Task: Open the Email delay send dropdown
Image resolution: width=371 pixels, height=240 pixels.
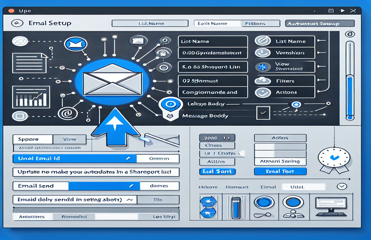Action: click(129, 199)
